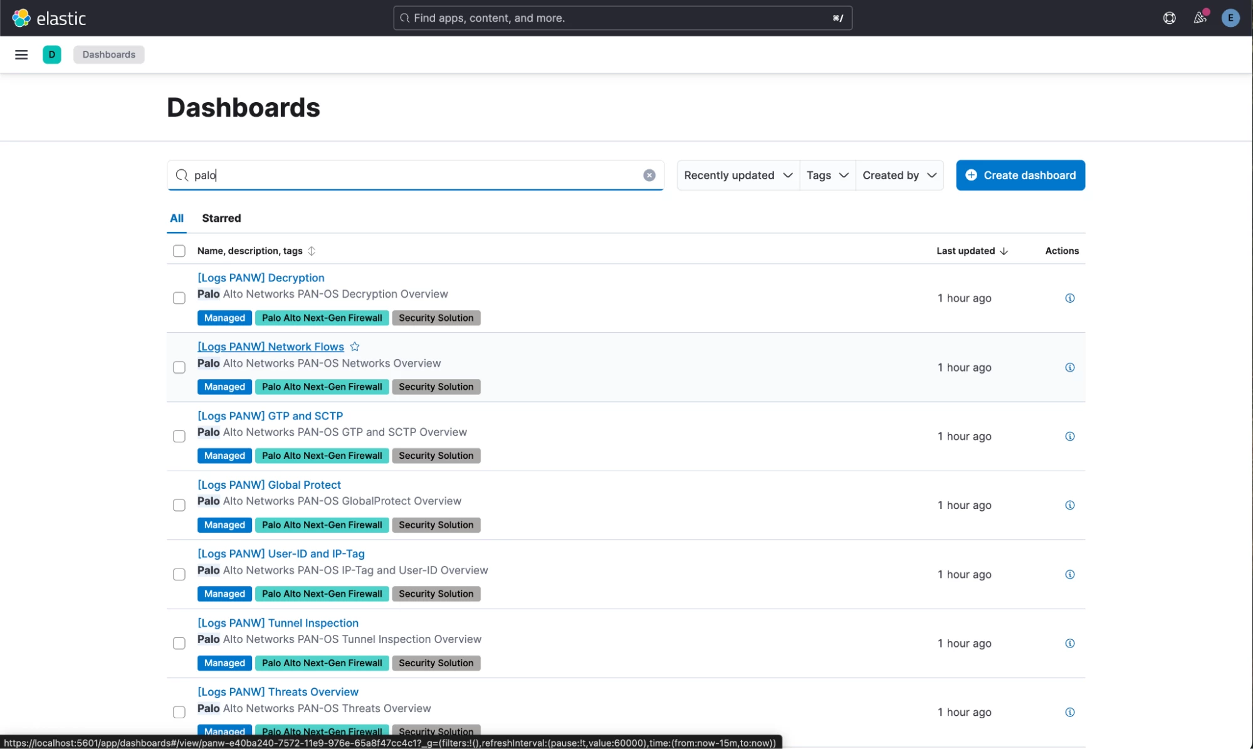
Task: Check the GTP and SCTP dashboard row
Action: click(179, 436)
